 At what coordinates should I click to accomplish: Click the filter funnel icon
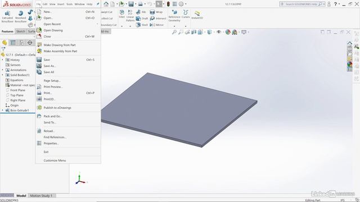click(3, 49)
